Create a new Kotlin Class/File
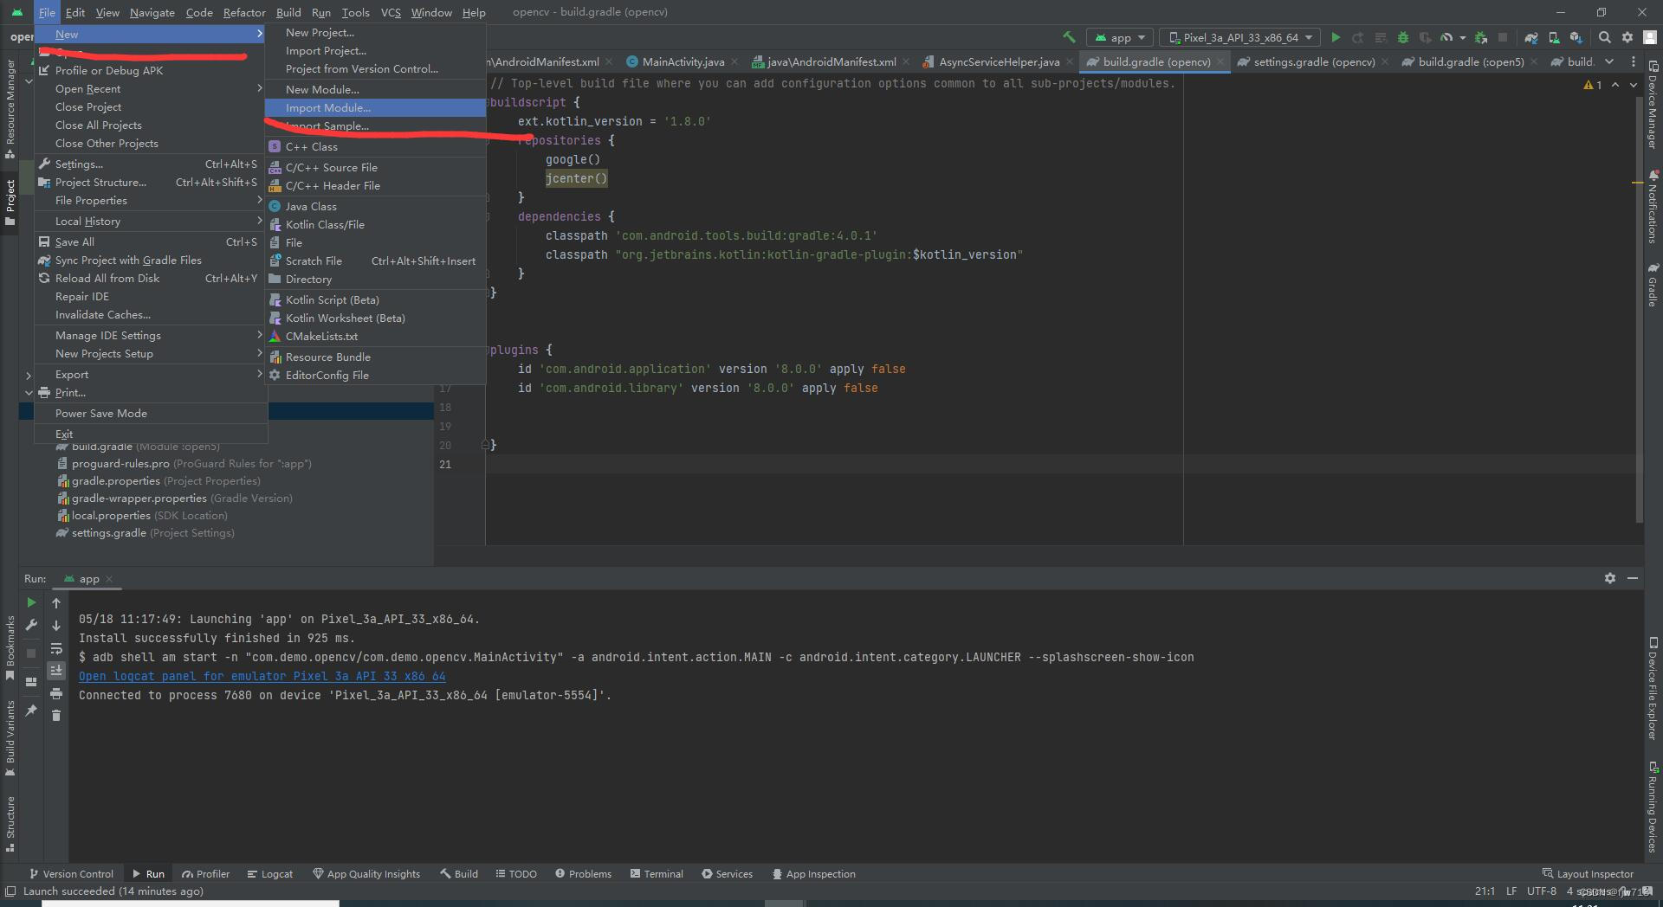The image size is (1663, 907). coord(375,224)
